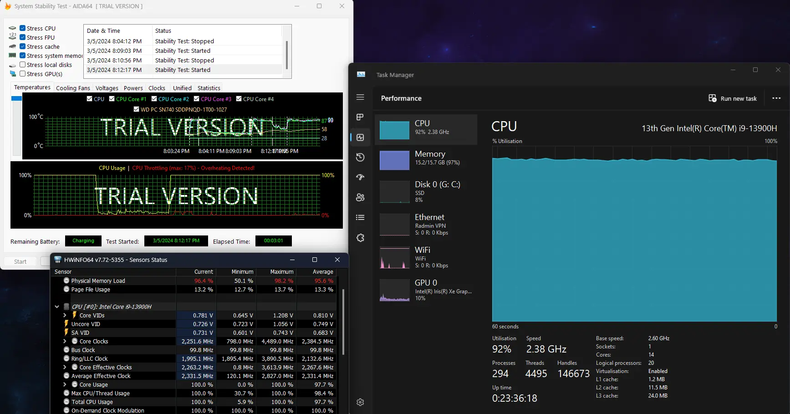Switch to the Voltages tab
Viewport: 790px width, 414px height.
107,88
